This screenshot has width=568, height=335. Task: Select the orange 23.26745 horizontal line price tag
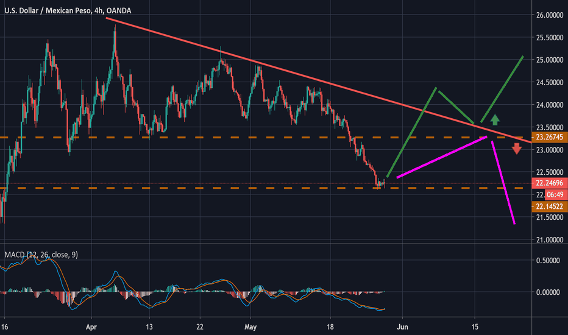(x=550, y=137)
